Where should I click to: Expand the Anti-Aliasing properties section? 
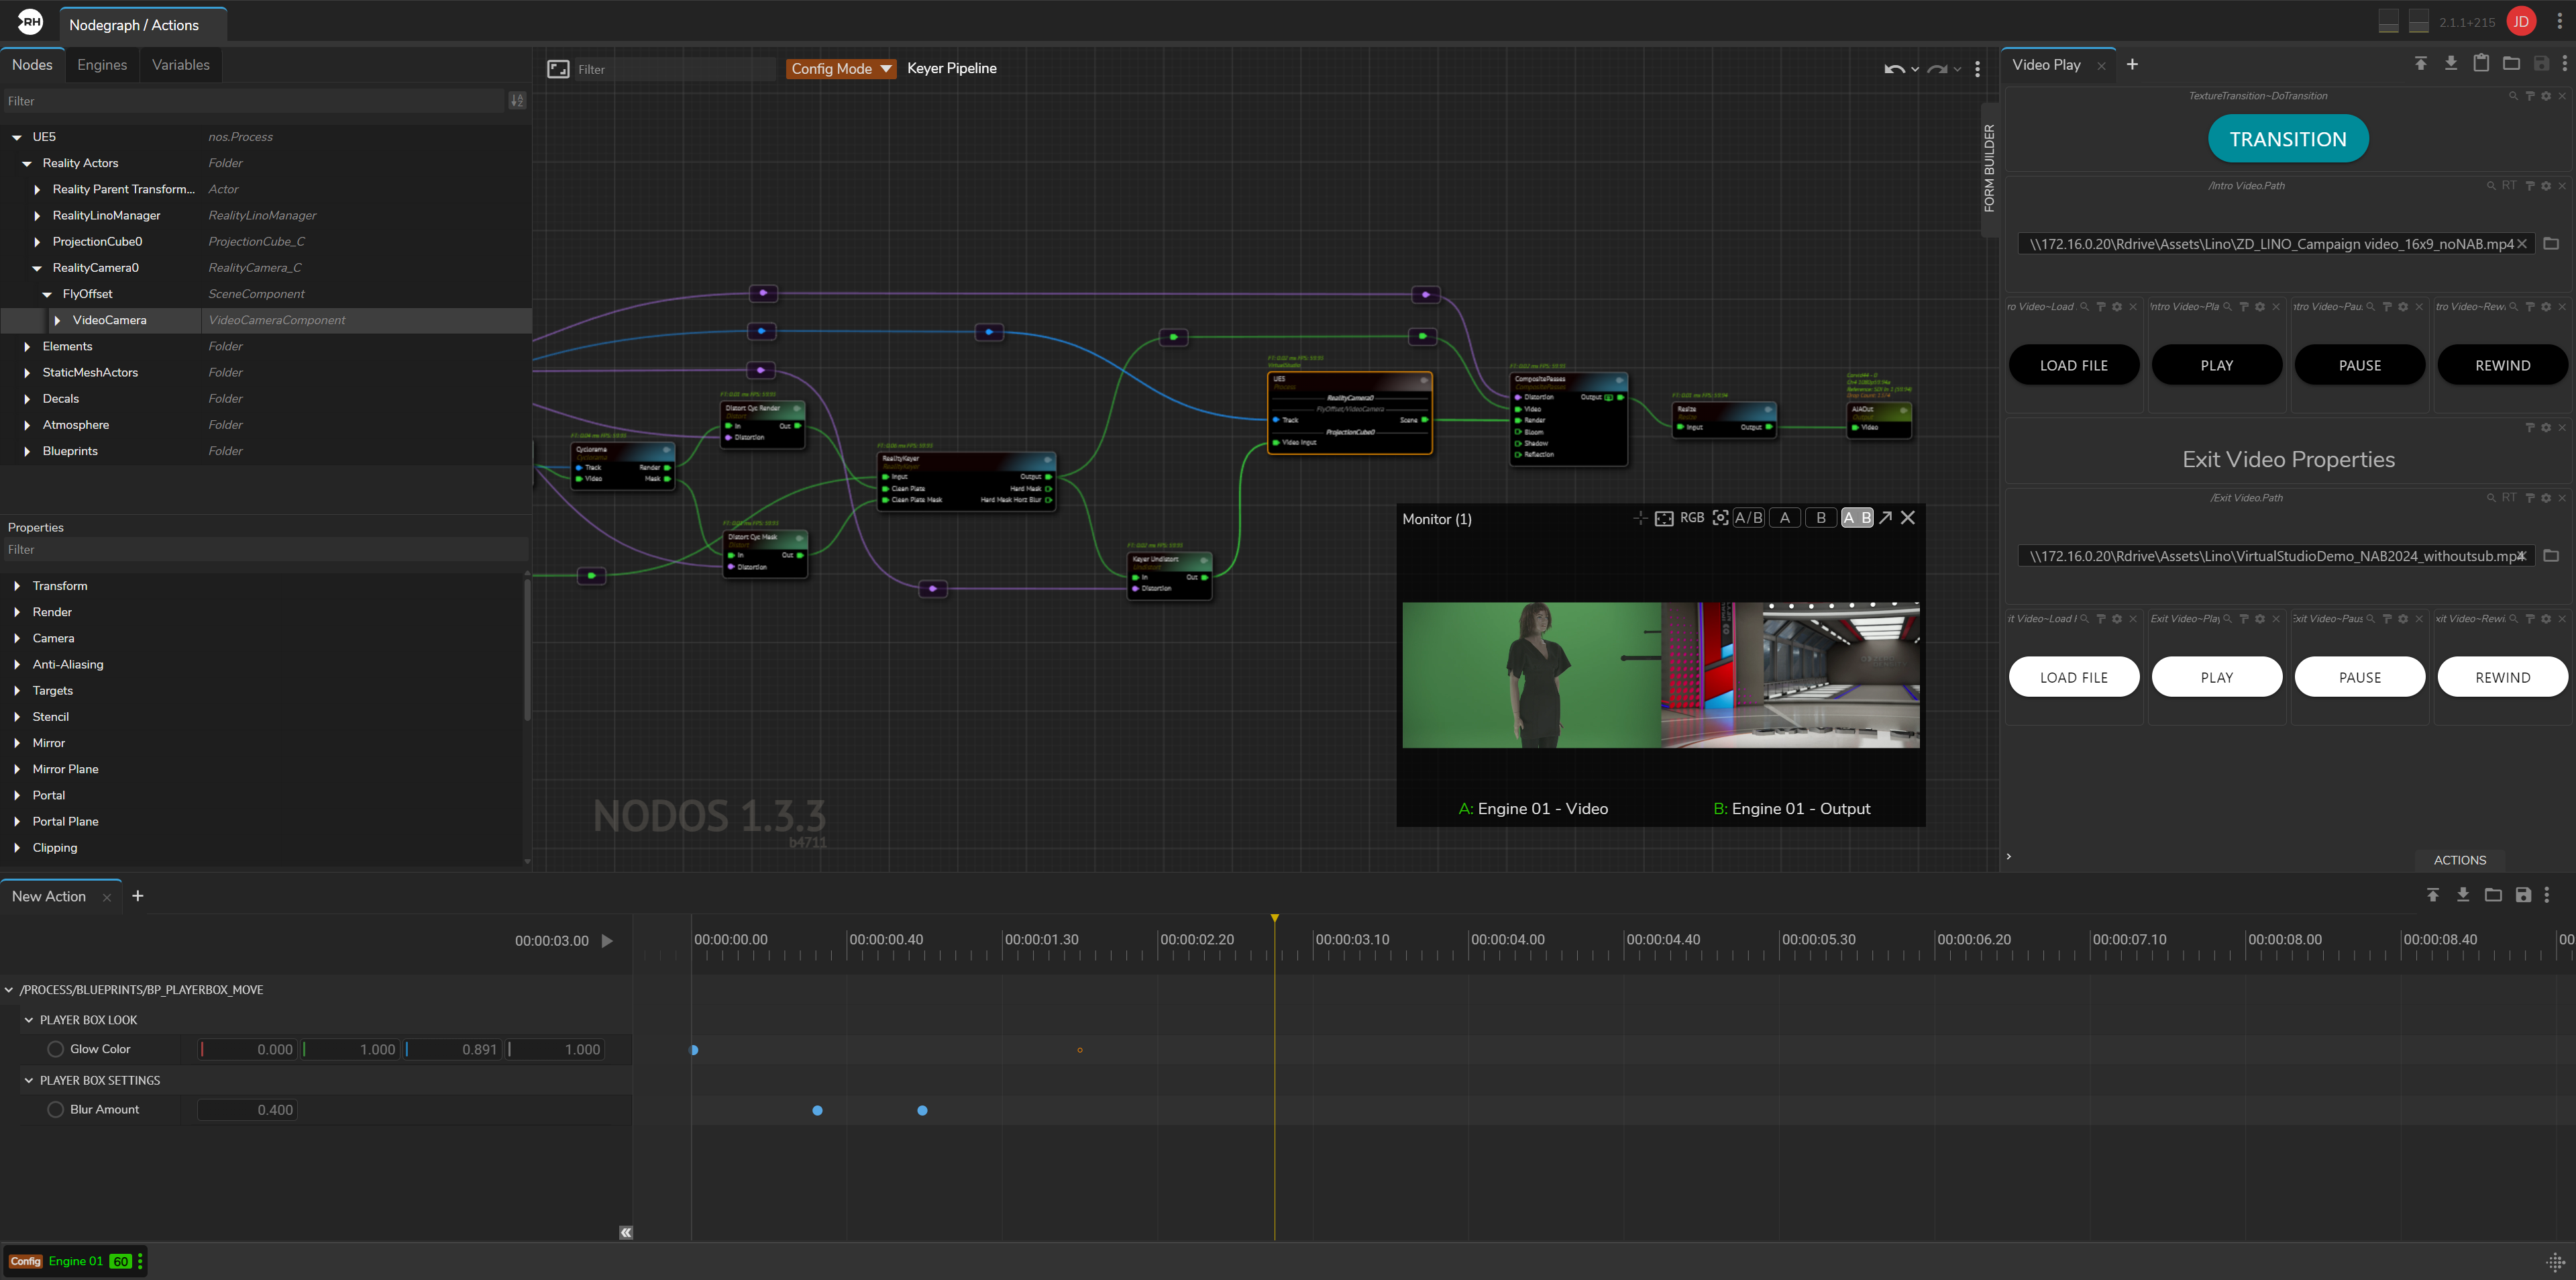pos(17,664)
